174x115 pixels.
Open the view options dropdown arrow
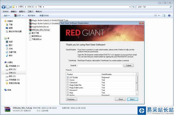click(x=159, y=15)
